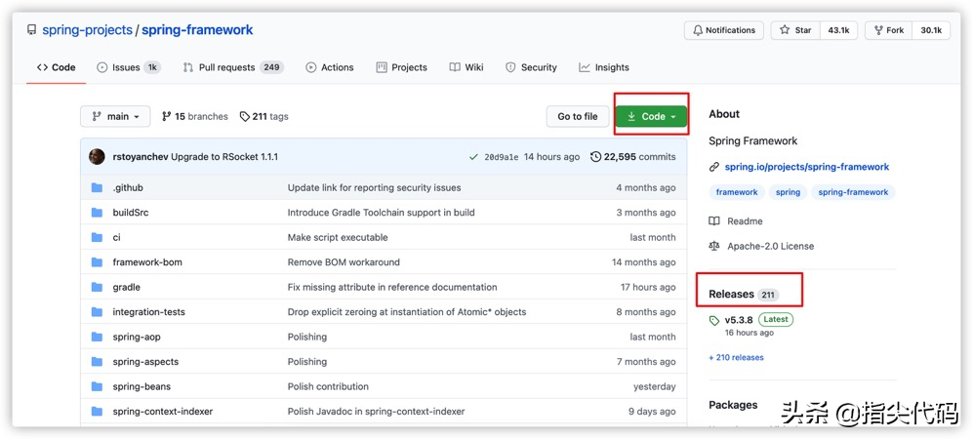This screenshot has height=439, width=973.
Task: Open 'Remove BOM workaround' commit message
Action: [x=344, y=262]
